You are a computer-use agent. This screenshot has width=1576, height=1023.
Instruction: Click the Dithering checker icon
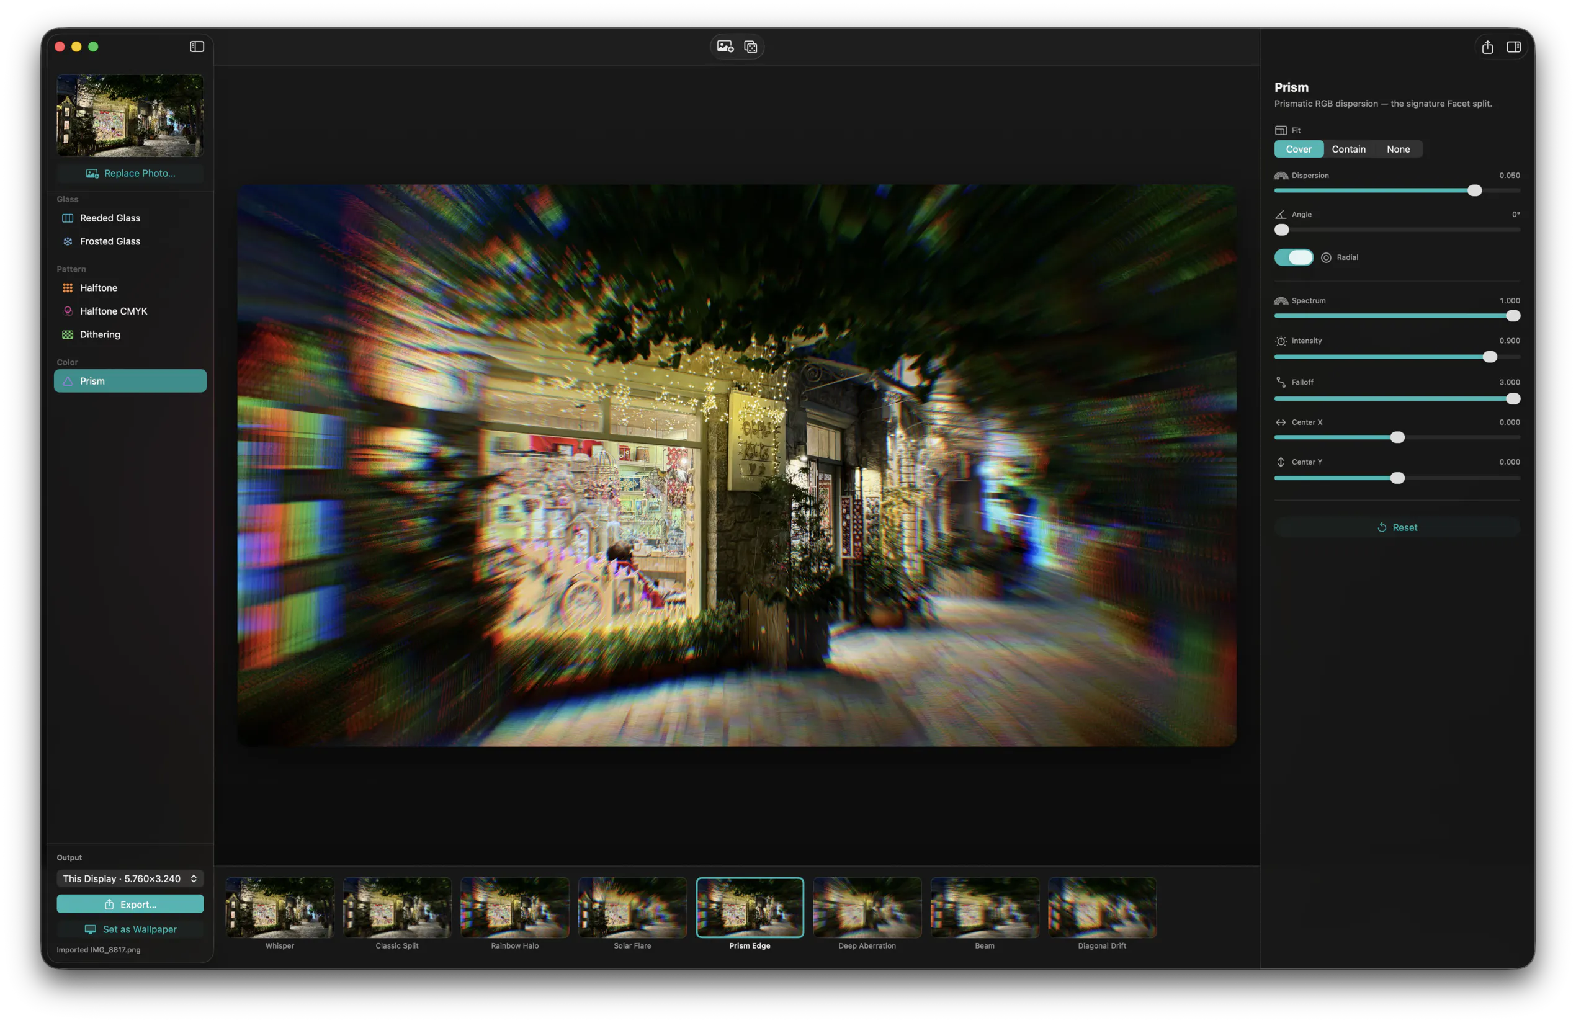click(68, 334)
